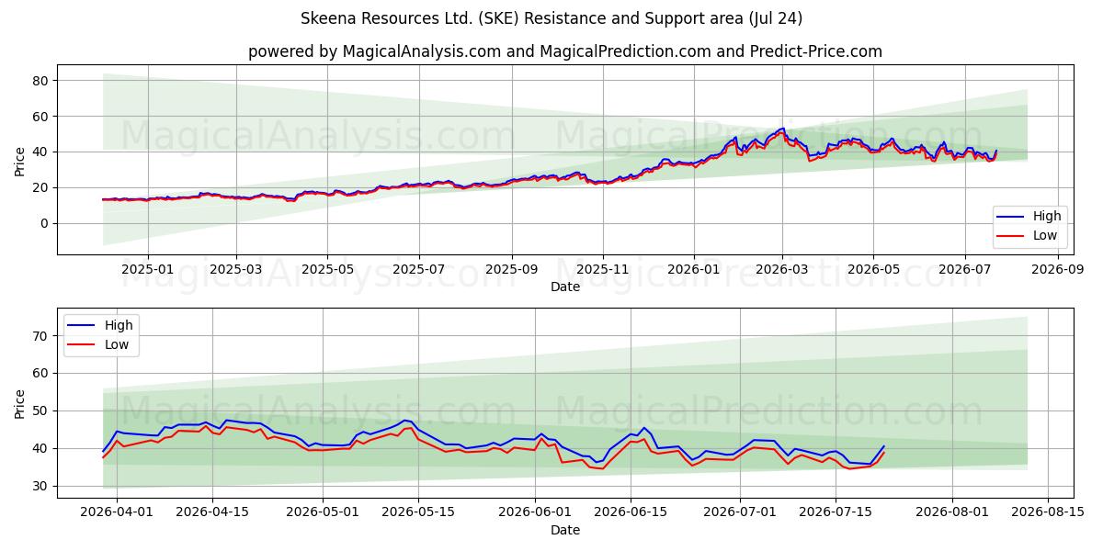Click the '2025-03' x-axis label in the top chart
1103x551 pixels.
tap(236, 269)
